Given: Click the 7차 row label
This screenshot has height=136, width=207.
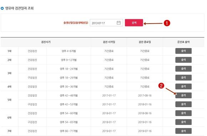Looking at the screenshot, I should tap(9, 131).
